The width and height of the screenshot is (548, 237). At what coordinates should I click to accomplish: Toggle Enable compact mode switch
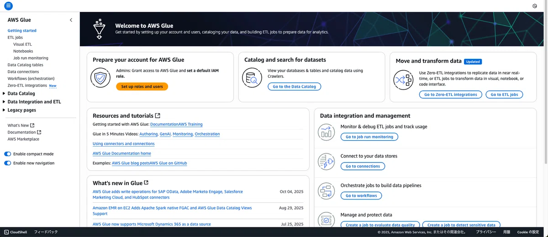click(x=8, y=154)
